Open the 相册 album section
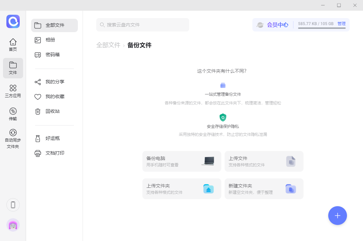 50,40
